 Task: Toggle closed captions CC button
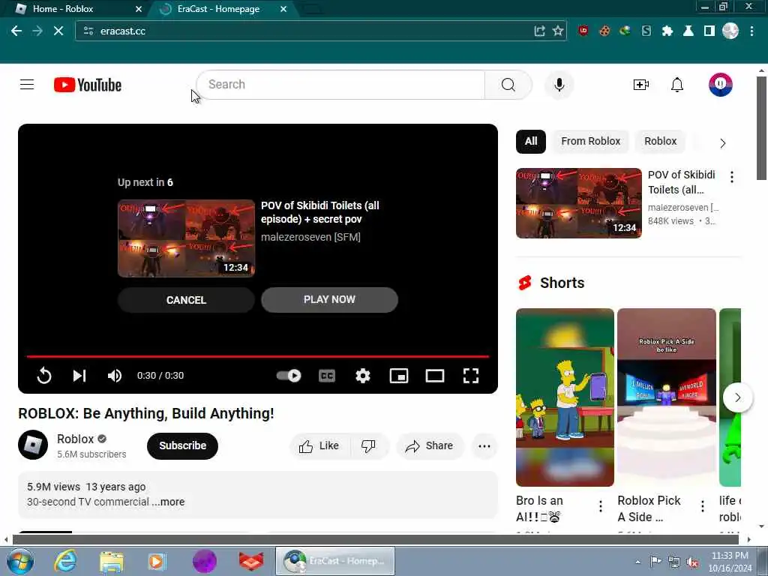[x=327, y=376]
